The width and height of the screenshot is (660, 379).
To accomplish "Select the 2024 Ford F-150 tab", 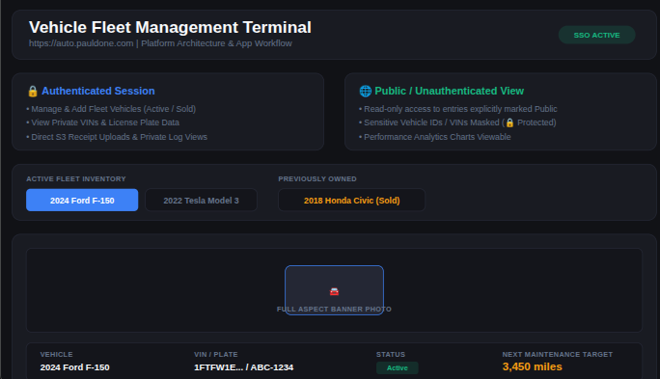I will click(82, 201).
